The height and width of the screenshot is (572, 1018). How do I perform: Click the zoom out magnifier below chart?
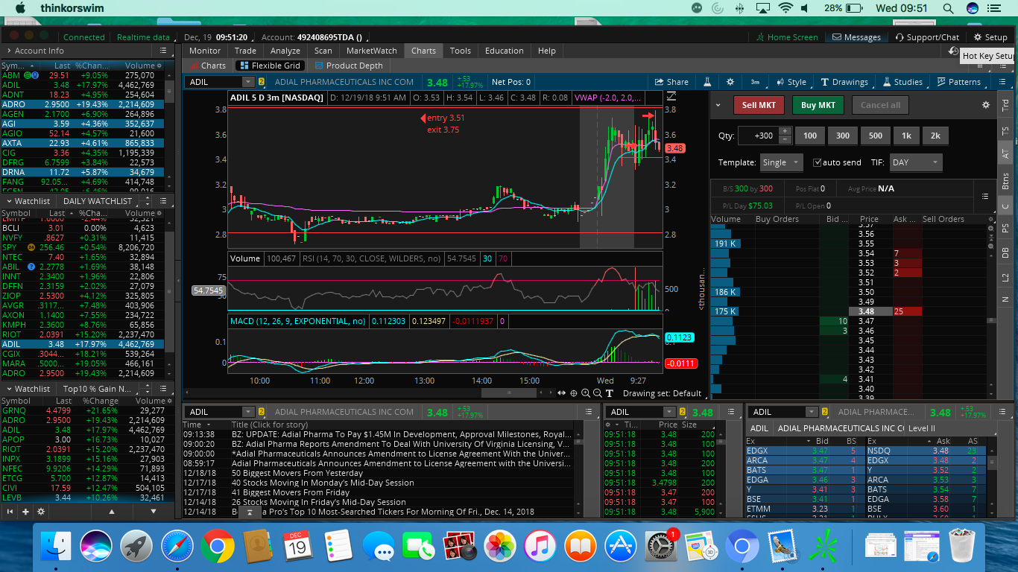pos(597,393)
